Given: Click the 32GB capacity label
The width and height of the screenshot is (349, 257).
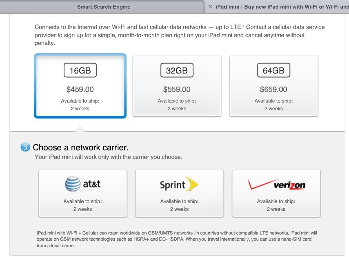Looking at the screenshot, I should tap(177, 70).
